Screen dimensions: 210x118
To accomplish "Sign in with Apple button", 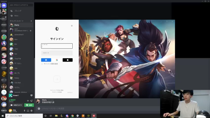I will click(x=68, y=60).
